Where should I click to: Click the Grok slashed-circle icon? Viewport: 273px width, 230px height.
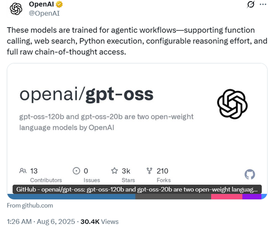point(251,4)
